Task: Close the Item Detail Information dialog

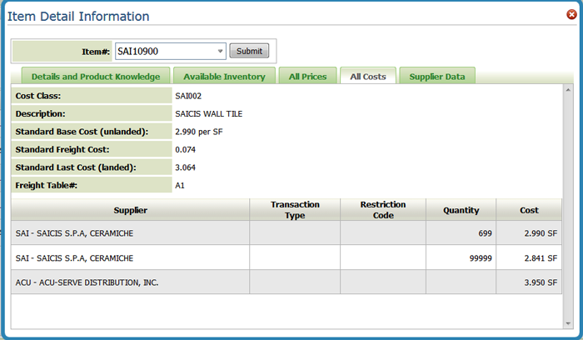Action: pyautogui.click(x=571, y=14)
